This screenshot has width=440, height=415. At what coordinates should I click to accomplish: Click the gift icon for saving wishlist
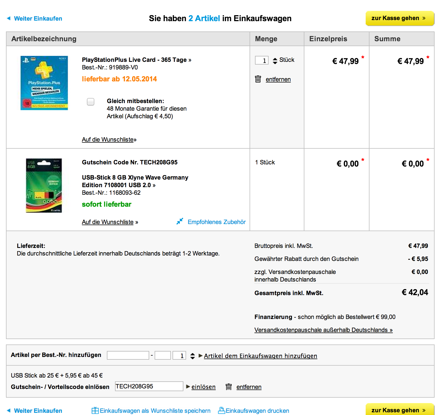(x=95, y=410)
